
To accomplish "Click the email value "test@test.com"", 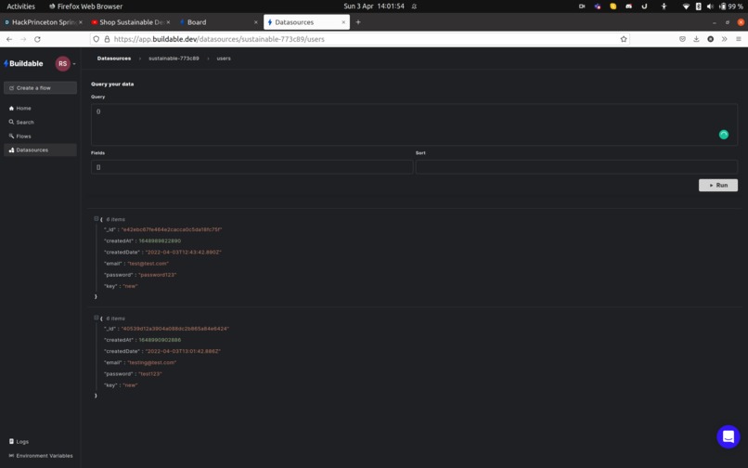I will tap(148, 264).
